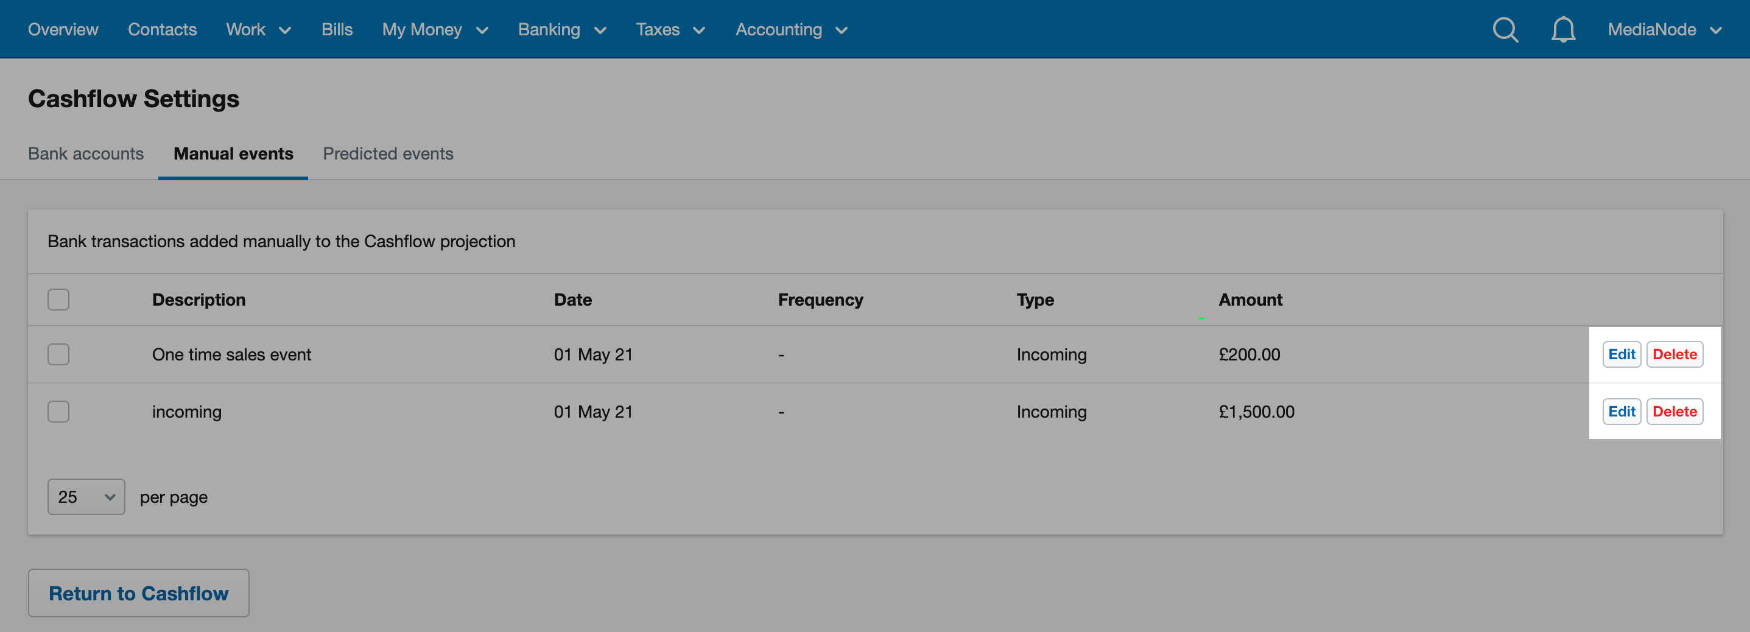
Task: Edit the One time sales event row
Action: [1622, 354]
